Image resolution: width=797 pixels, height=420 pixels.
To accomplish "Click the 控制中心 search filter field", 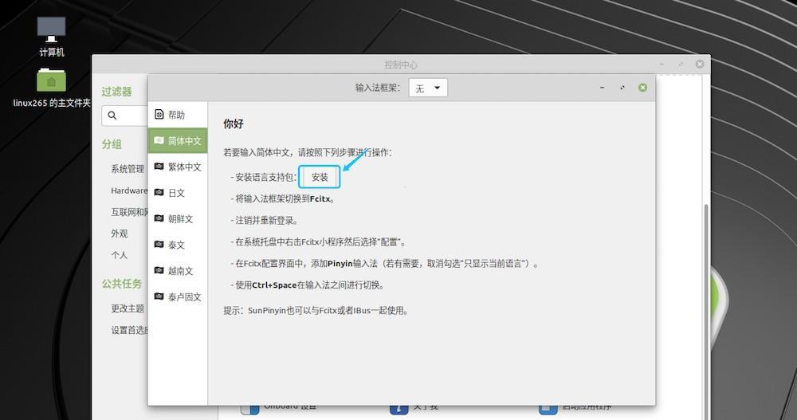I will point(125,116).
